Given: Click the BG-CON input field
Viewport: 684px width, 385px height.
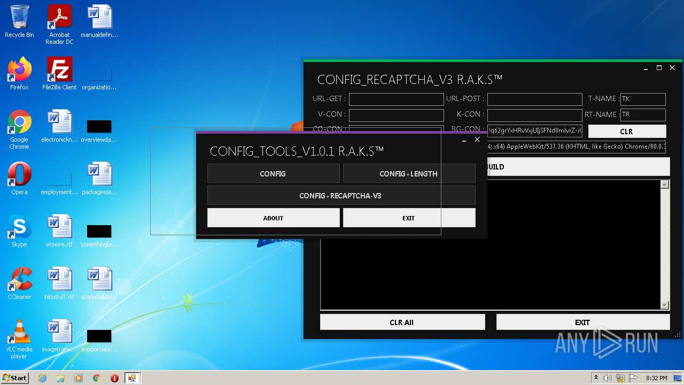Looking at the screenshot, I should [x=534, y=131].
